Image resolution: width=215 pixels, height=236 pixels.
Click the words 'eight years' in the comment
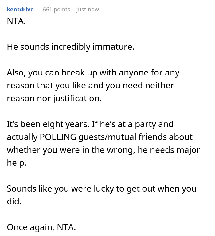click(x=66, y=125)
